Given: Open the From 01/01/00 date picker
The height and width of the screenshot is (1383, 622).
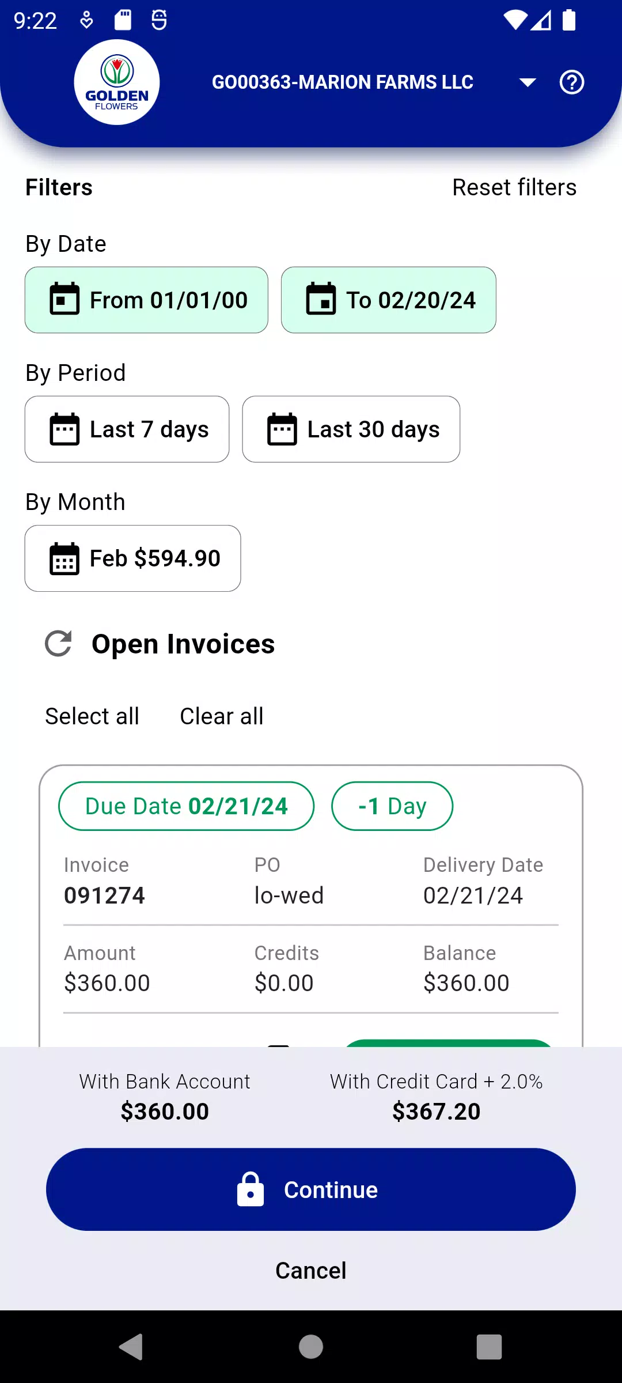Looking at the screenshot, I should coord(146,300).
